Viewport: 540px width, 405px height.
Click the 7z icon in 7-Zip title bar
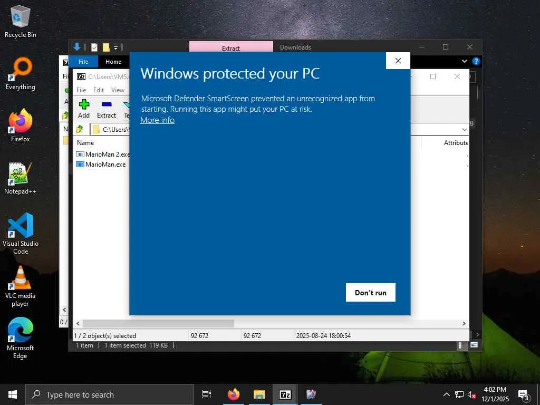click(81, 76)
